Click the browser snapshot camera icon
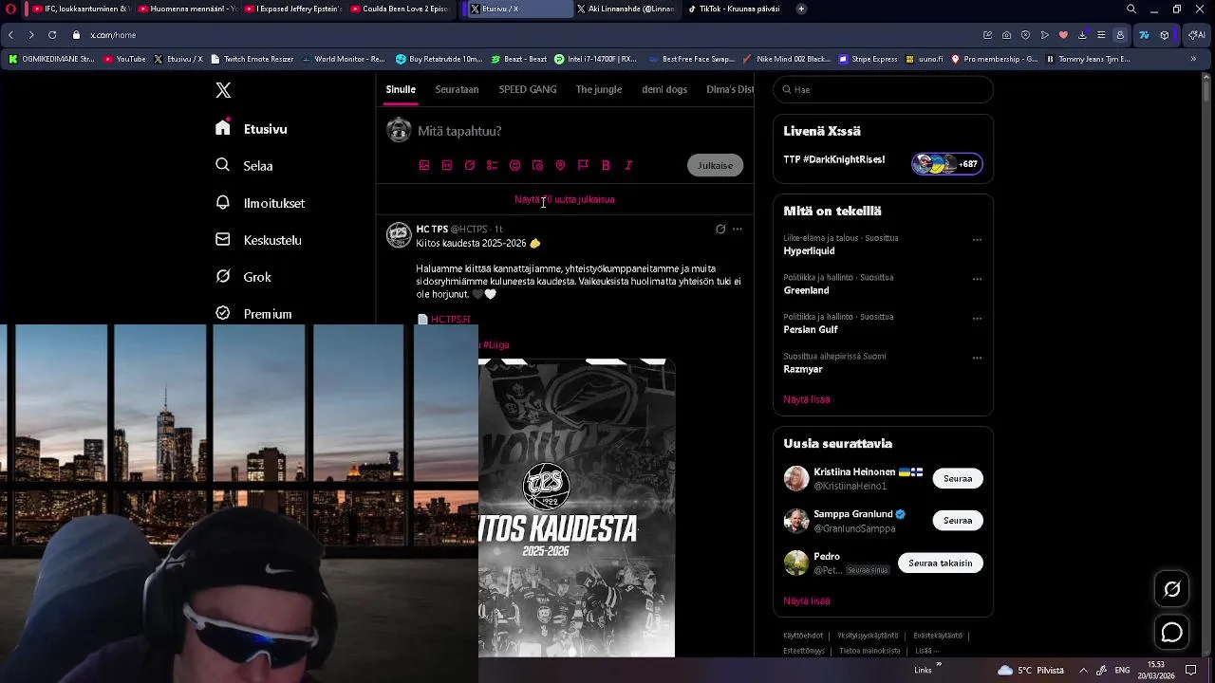Image resolution: width=1215 pixels, height=683 pixels. tap(1006, 35)
